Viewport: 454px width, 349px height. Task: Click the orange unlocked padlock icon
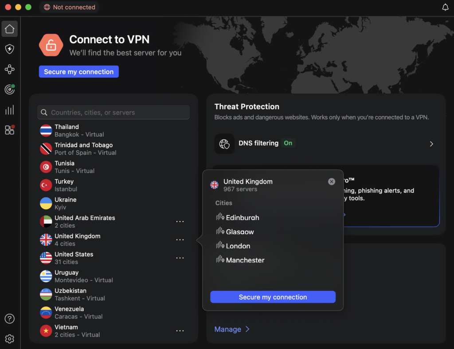(51, 45)
